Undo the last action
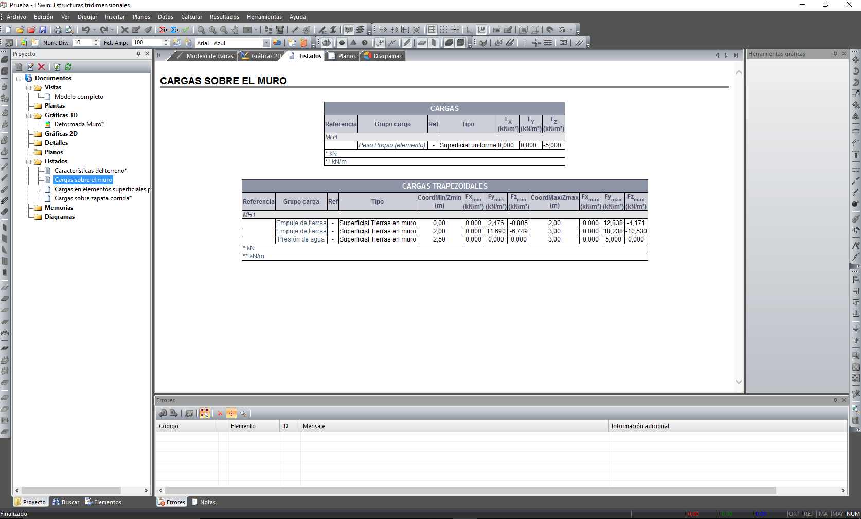861x519 pixels. coord(86,30)
